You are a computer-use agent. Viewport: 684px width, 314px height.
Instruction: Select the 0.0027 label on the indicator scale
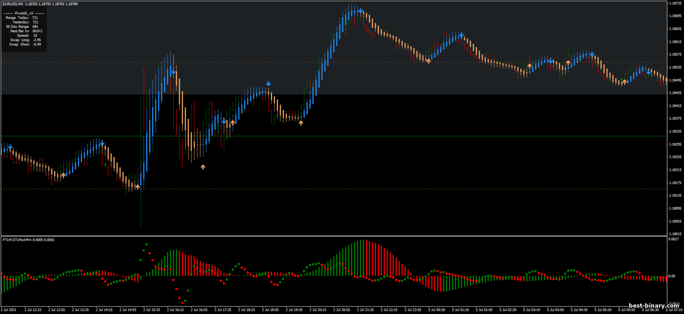coord(674,238)
